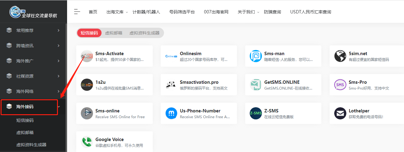Collapse the 海外接码 sidebar chevron
This screenshot has height=152, width=404.
59,107
